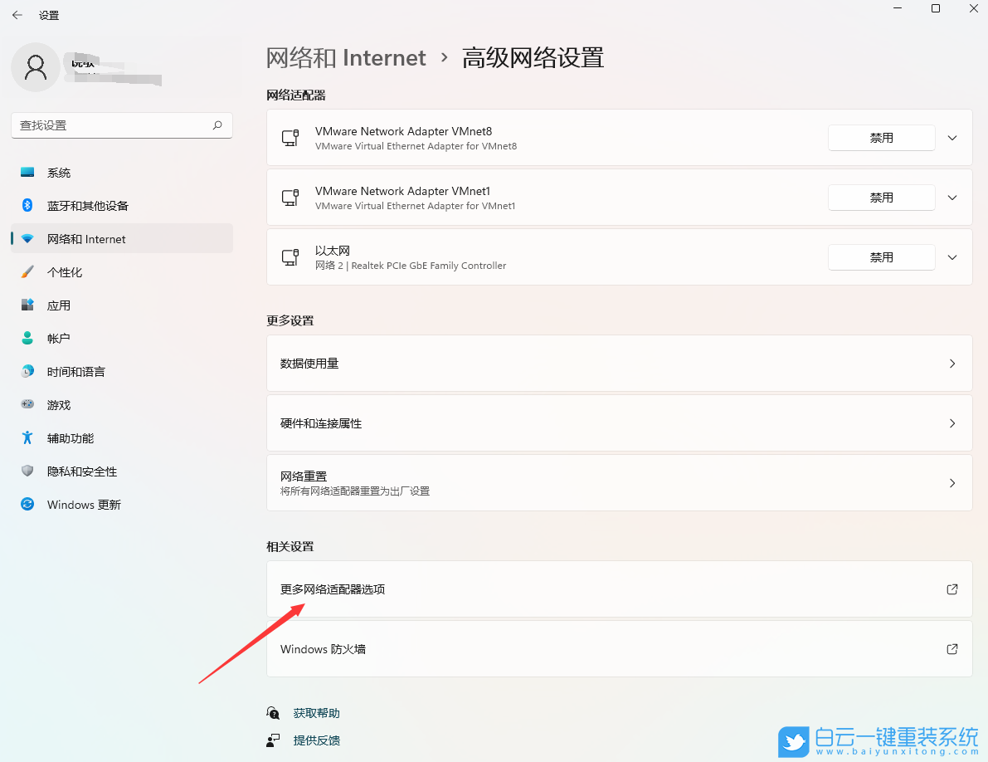The height and width of the screenshot is (762, 988).
Task: Expand details for VMware Network Adapter VMnet1
Action: [x=951, y=197]
